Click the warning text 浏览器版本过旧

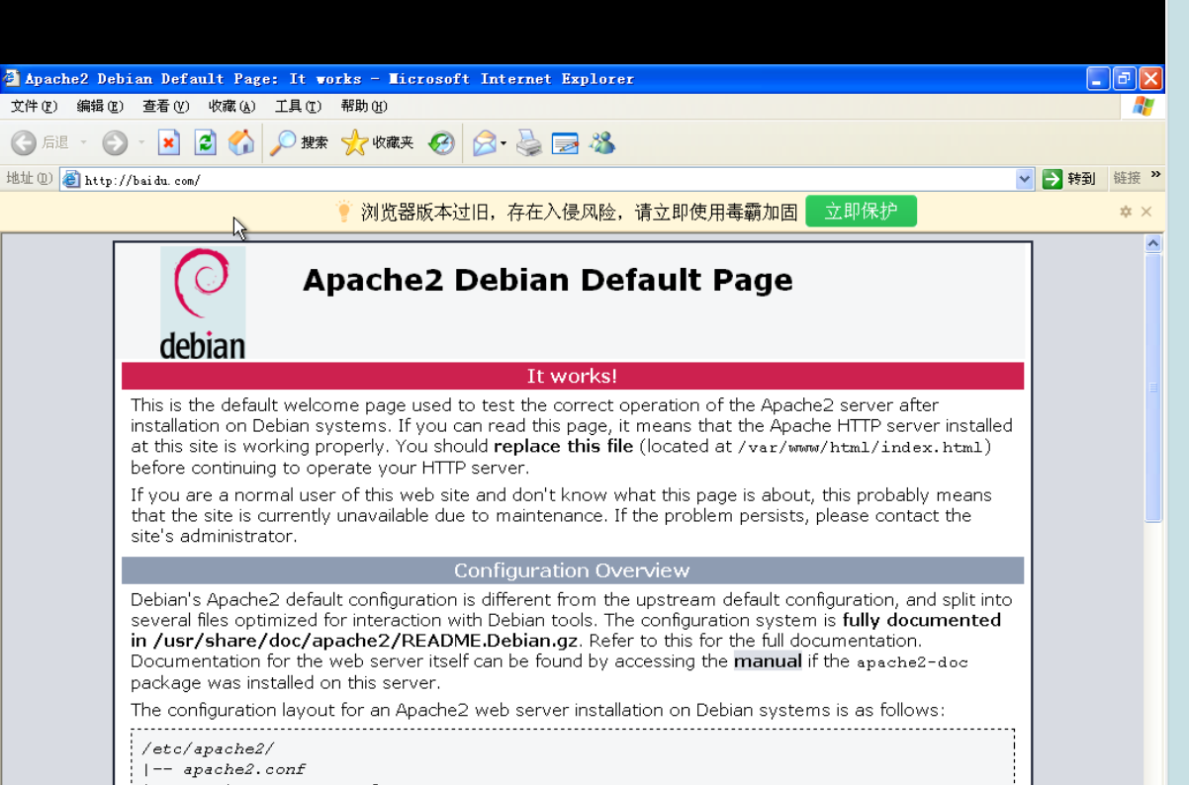(x=430, y=212)
